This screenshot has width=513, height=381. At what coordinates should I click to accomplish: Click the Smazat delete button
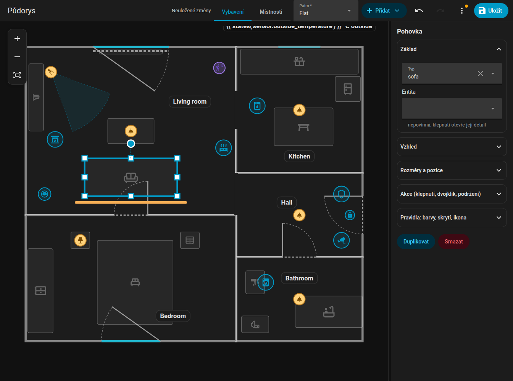(x=454, y=242)
